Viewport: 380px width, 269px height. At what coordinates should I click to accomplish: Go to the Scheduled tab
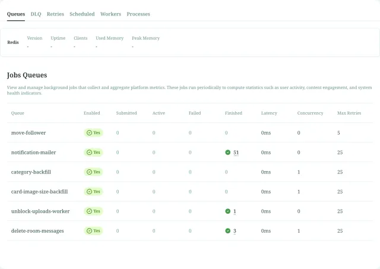tap(82, 14)
